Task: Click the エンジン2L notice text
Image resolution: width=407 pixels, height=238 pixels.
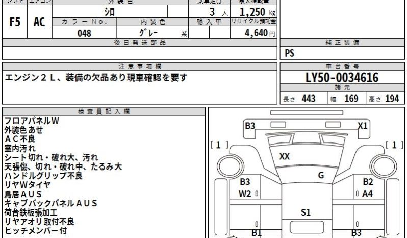Action: tap(96, 78)
